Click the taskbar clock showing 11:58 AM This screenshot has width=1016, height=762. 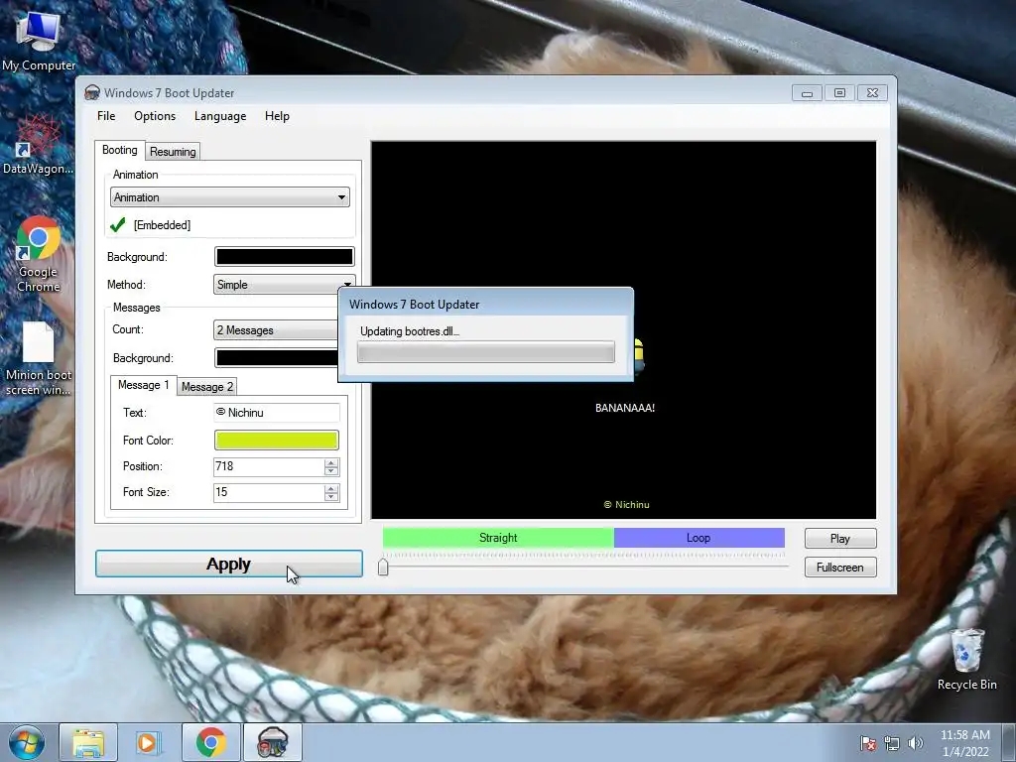pyautogui.click(x=964, y=743)
